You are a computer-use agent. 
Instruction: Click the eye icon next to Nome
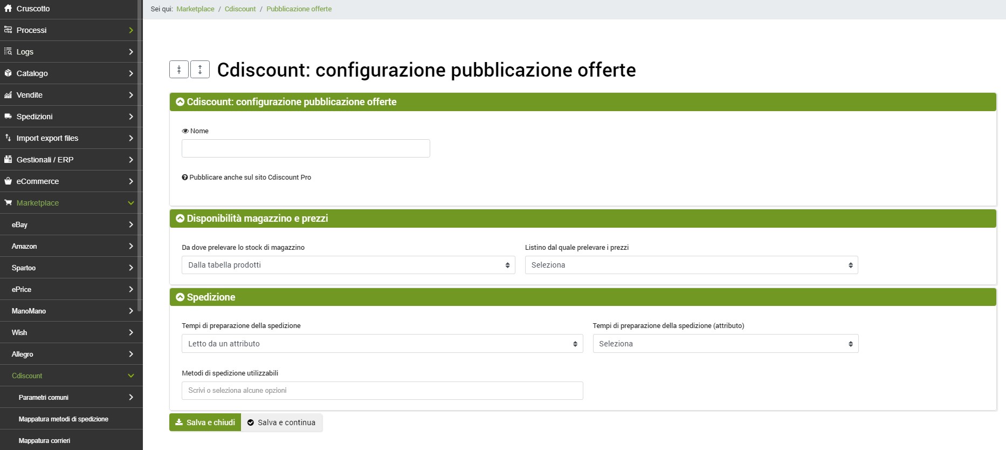coord(185,131)
